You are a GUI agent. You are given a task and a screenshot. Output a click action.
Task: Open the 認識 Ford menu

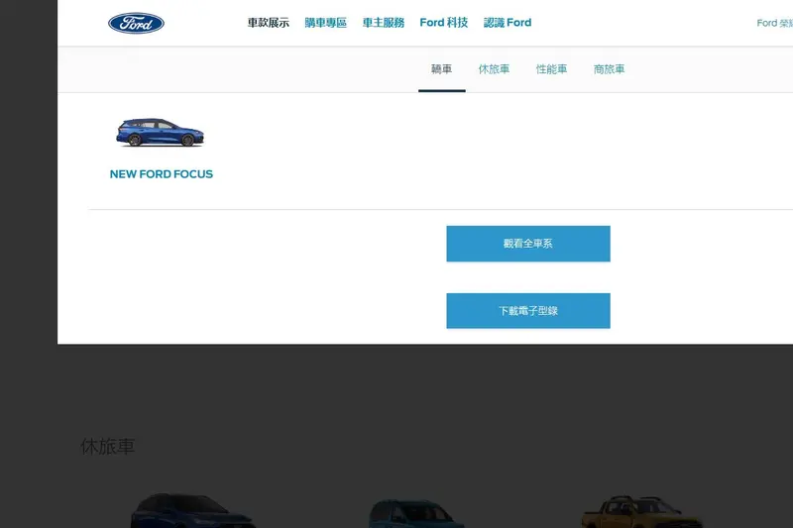(x=508, y=23)
